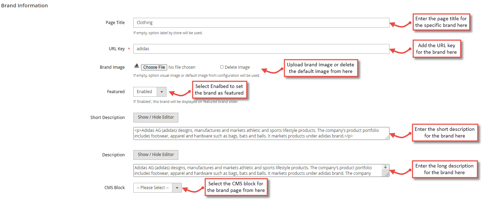Click the 'Brand Information' section heading
The height and width of the screenshot is (201, 483).
[24, 6]
